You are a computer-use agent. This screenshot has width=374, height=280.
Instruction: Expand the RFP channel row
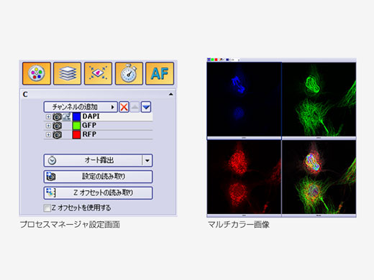pyautogui.click(x=48, y=134)
